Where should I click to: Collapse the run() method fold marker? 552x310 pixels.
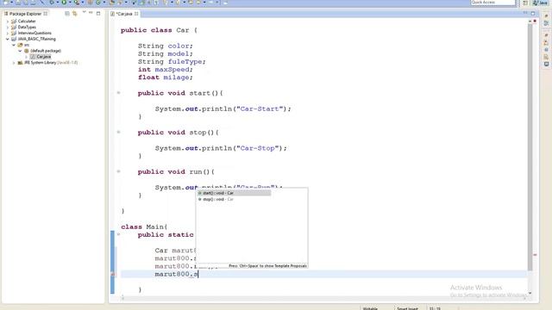click(119, 172)
